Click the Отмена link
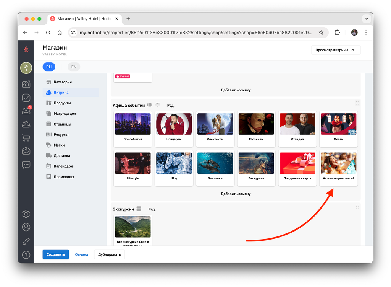 (82, 254)
